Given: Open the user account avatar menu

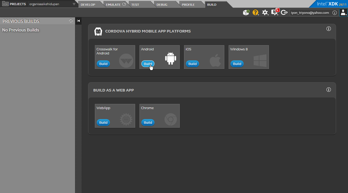Looking at the screenshot, I should [343, 12].
